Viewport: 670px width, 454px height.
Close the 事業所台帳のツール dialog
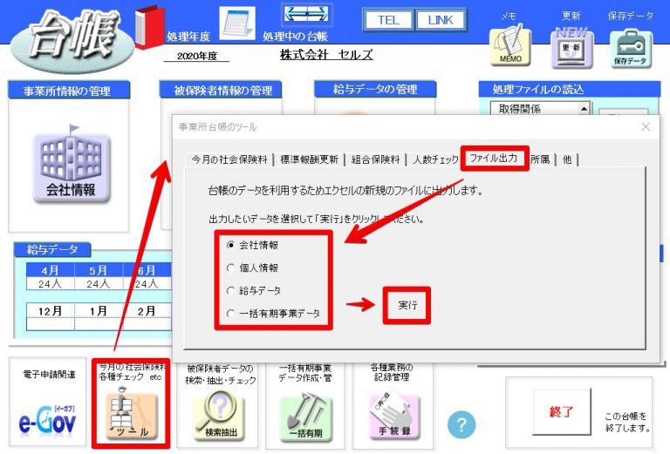click(646, 126)
